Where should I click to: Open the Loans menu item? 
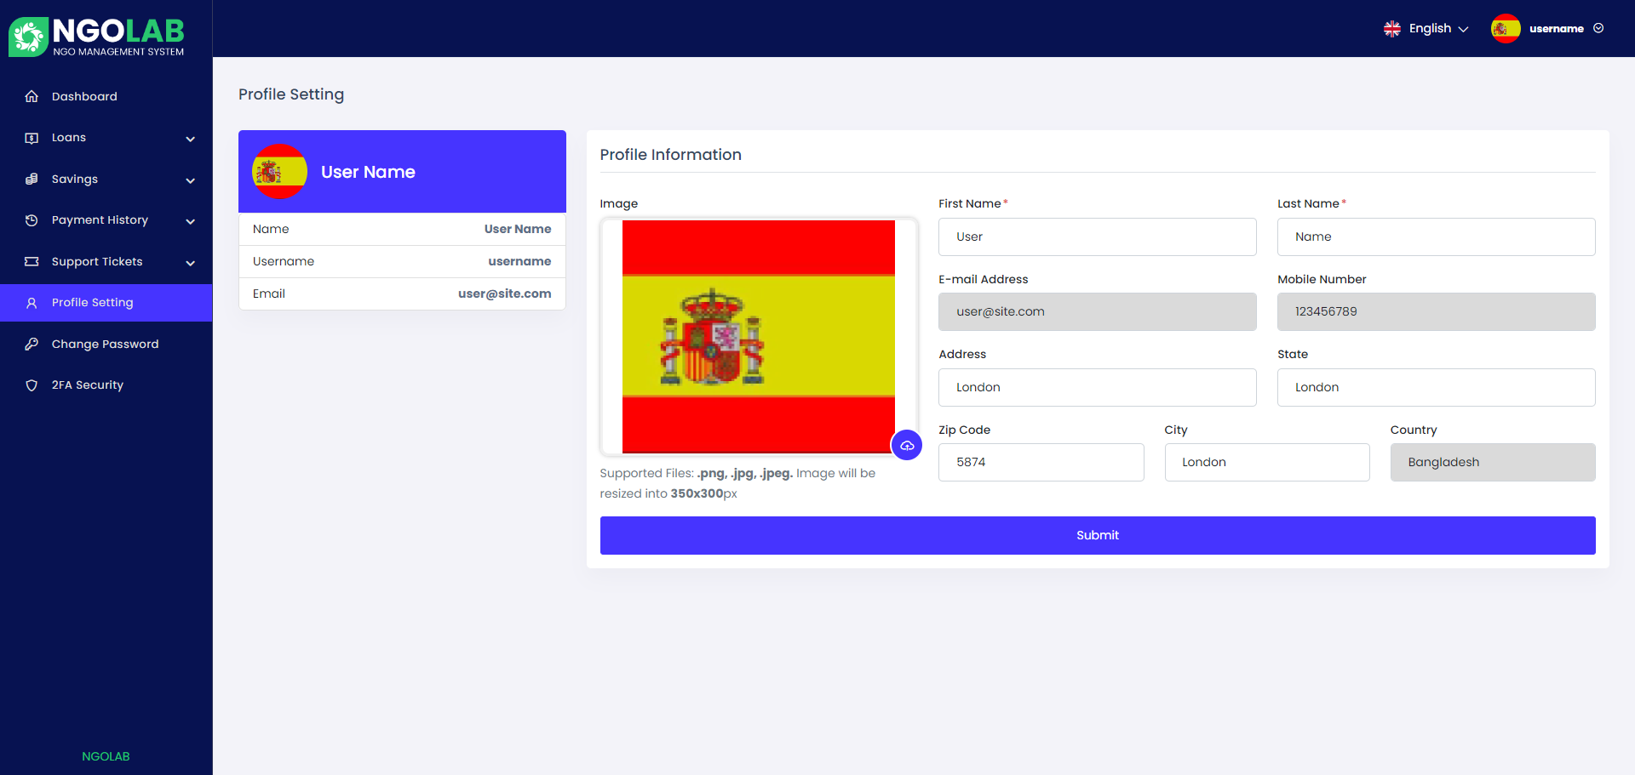click(106, 138)
